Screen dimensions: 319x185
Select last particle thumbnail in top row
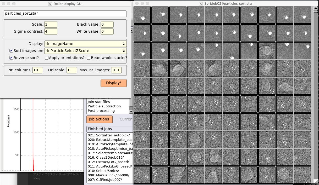pos(302,15)
